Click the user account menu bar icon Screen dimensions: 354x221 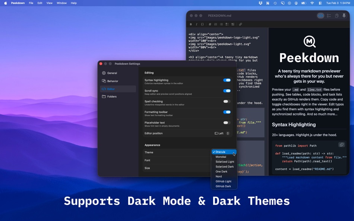coord(296,3)
